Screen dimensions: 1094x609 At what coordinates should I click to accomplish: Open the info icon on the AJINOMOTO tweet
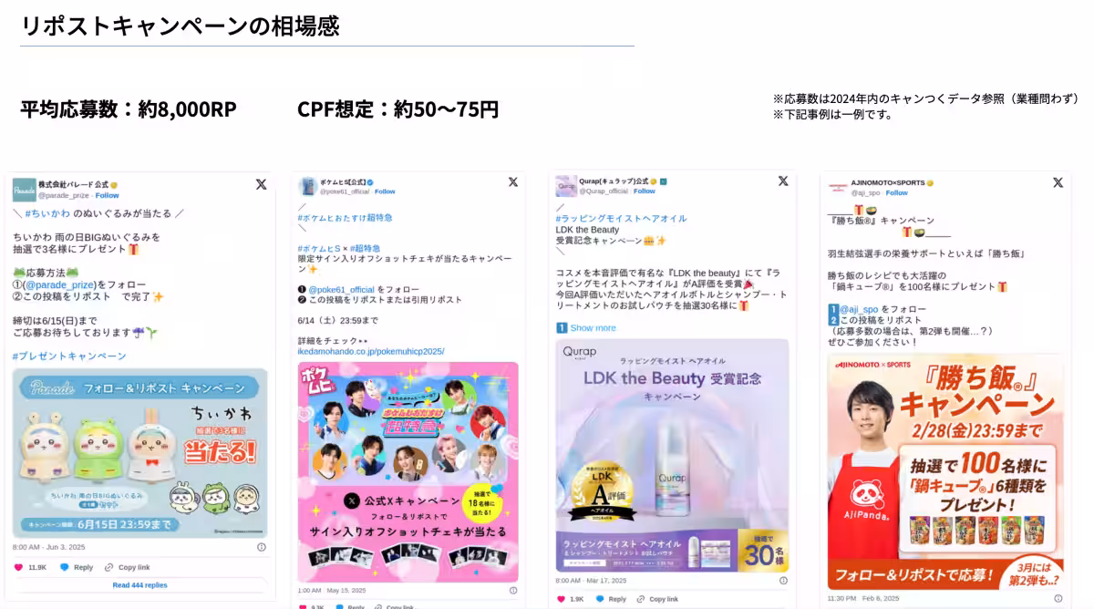point(1058,598)
